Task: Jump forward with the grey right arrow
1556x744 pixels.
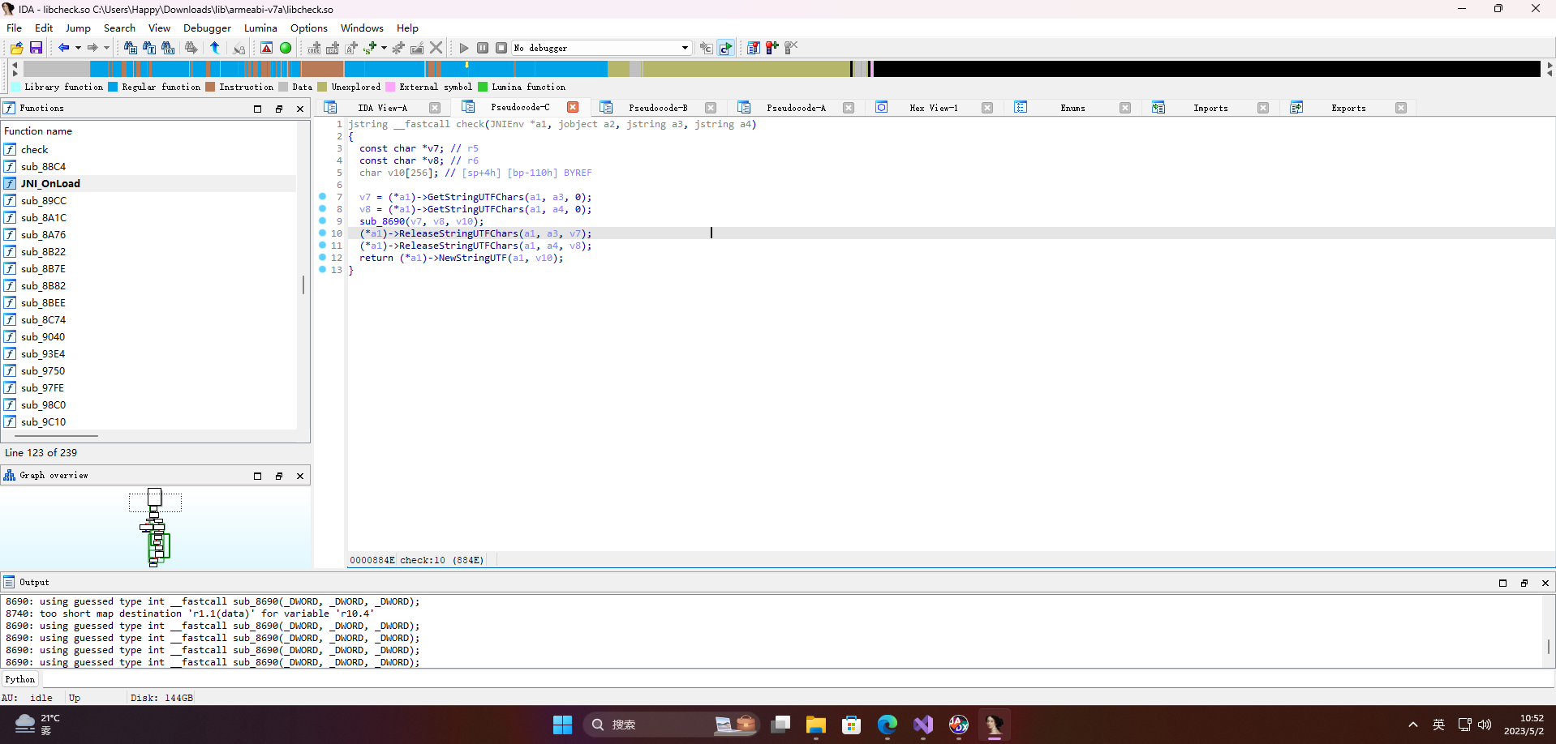Action: pyautogui.click(x=92, y=48)
